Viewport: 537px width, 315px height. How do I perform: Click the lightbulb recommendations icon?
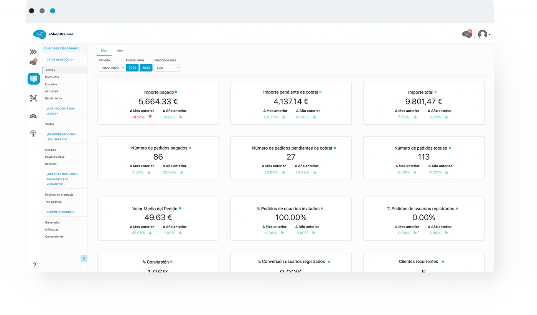[x=33, y=133]
